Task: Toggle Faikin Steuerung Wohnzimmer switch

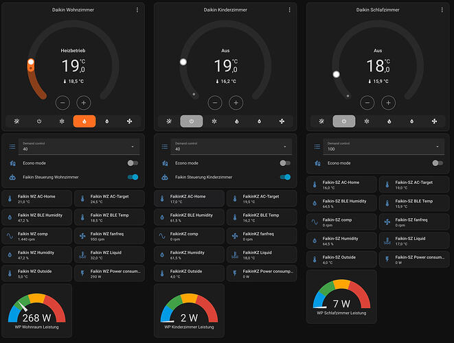Action: pos(133,177)
